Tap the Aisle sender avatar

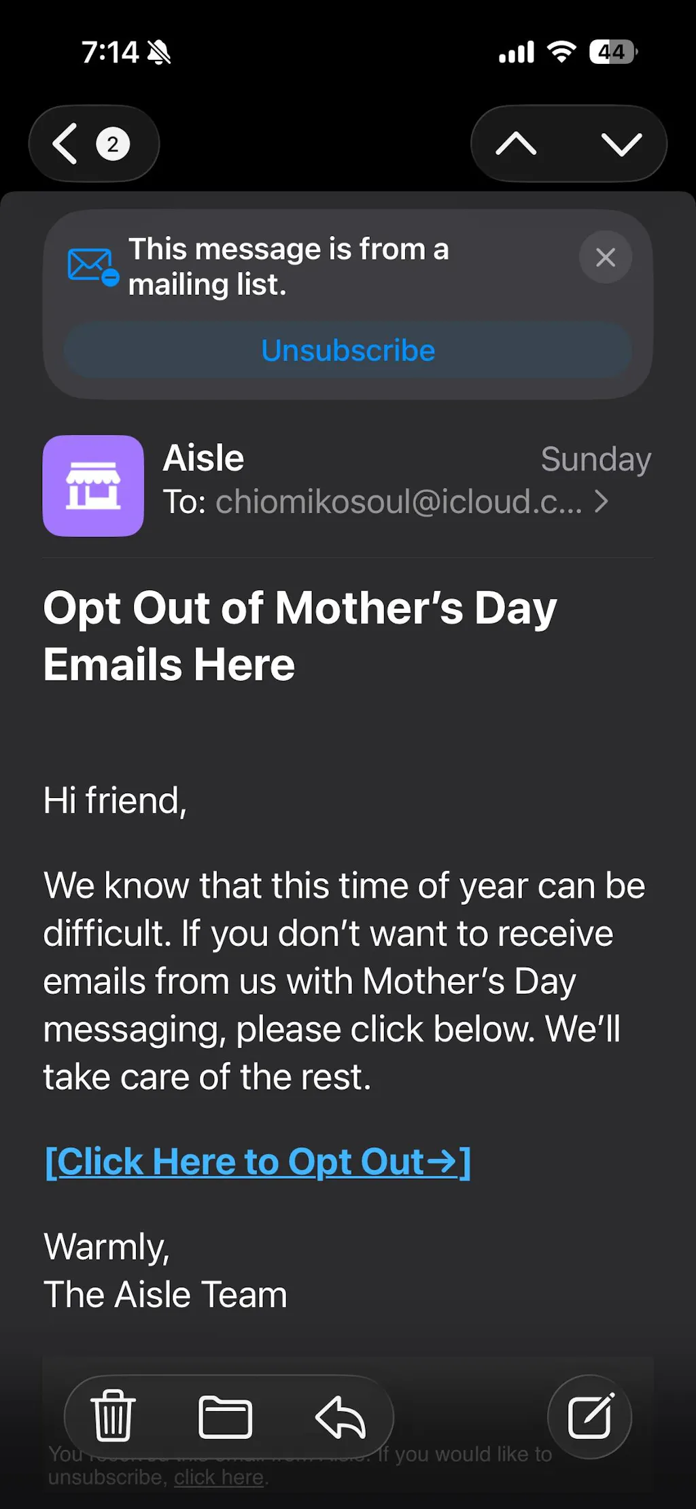tap(93, 485)
